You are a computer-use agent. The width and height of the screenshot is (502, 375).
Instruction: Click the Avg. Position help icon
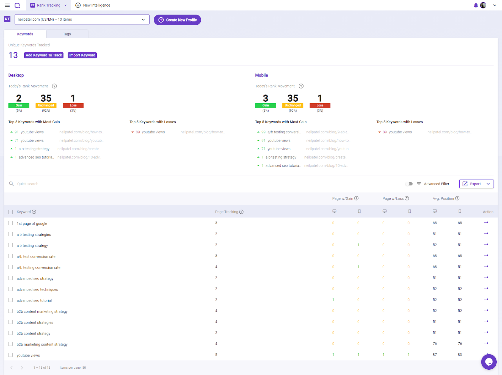click(457, 198)
